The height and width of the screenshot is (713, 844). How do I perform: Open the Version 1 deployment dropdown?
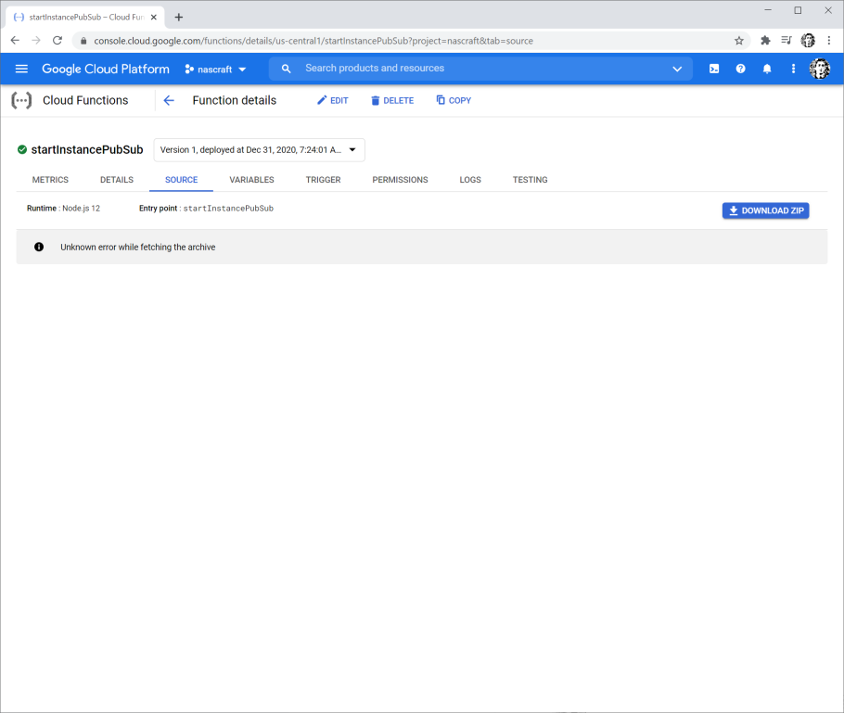[x=259, y=150]
